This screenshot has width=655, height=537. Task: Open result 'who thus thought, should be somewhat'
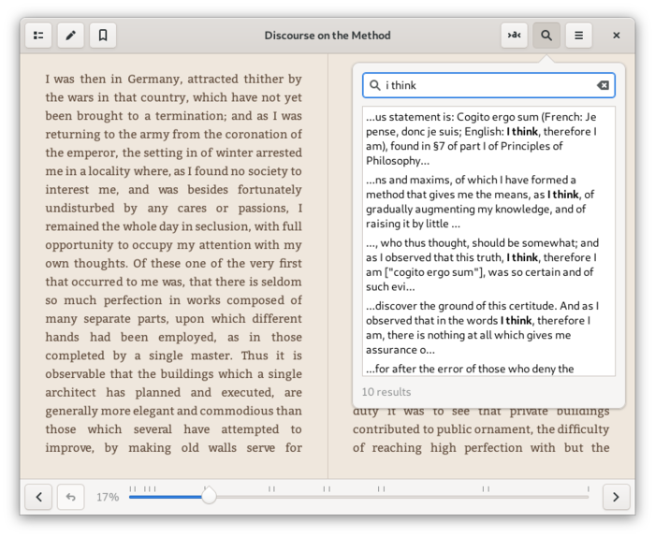[x=488, y=265]
